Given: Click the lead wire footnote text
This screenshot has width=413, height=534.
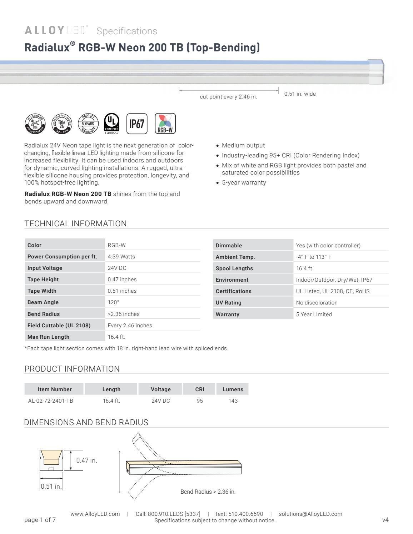Looking at the screenshot, I should pos(126,348).
